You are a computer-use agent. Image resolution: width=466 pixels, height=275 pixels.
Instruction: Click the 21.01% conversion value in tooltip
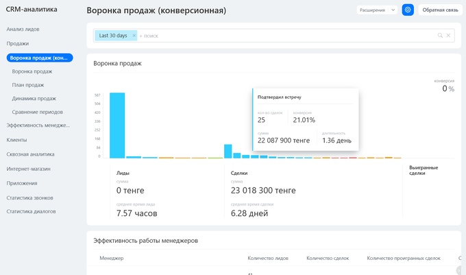click(304, 120)
